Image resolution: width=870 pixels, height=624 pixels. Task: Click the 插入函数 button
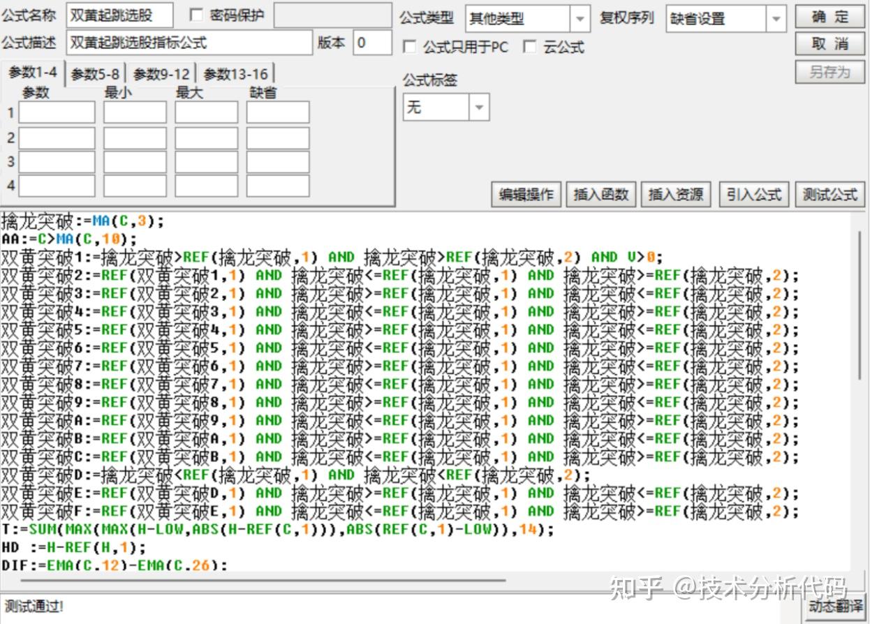pos(601,194)
